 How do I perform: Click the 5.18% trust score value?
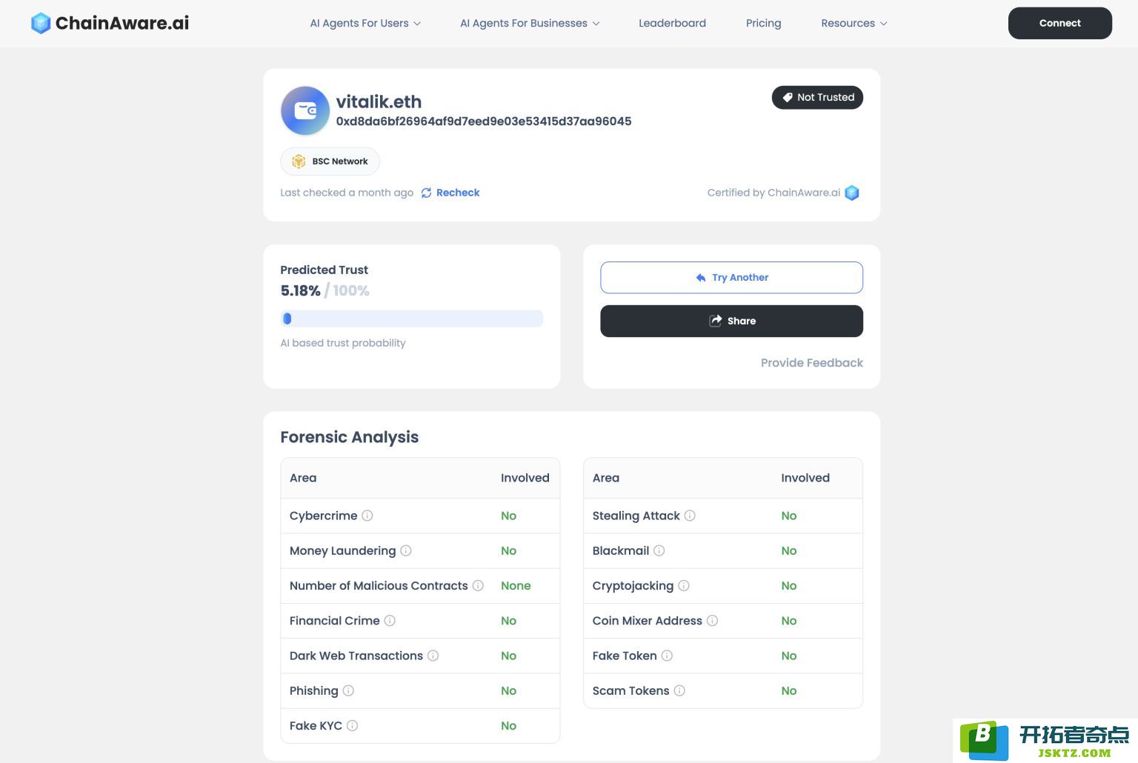[300, 290]
